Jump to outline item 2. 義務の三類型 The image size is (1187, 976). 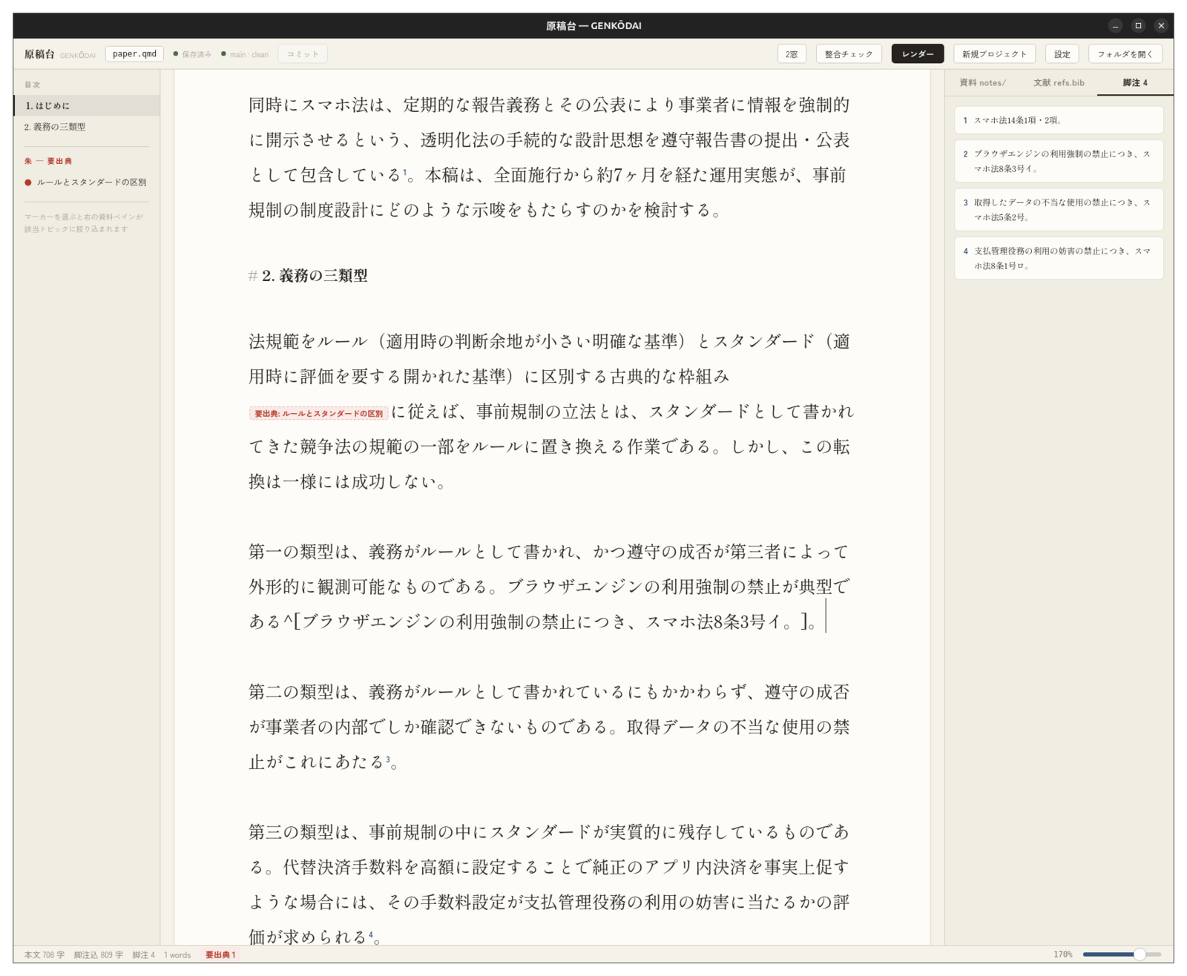point(87,127)
